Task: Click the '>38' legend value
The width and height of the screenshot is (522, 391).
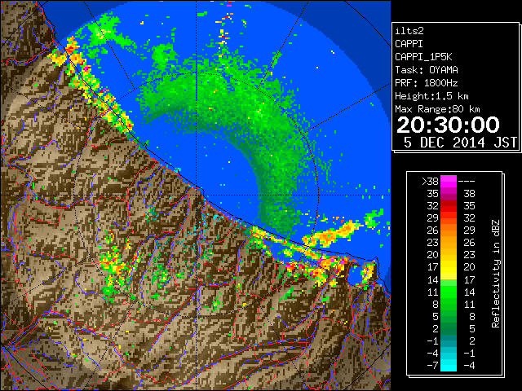Action: pyautogui.click(x=430, y=182)
